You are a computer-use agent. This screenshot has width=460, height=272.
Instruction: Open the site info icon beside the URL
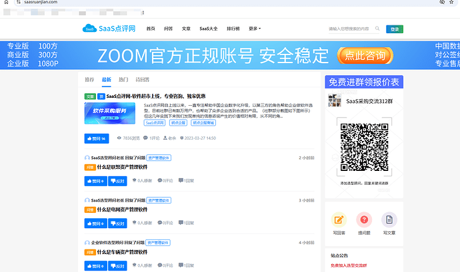(19, 2)
